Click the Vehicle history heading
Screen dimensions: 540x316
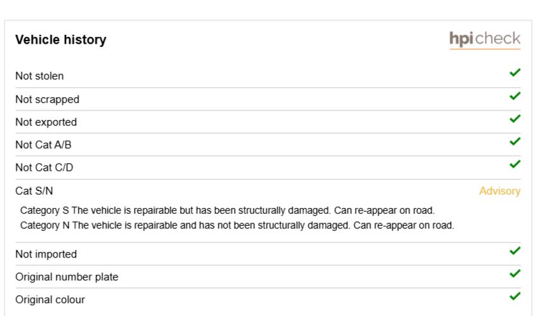61,39
